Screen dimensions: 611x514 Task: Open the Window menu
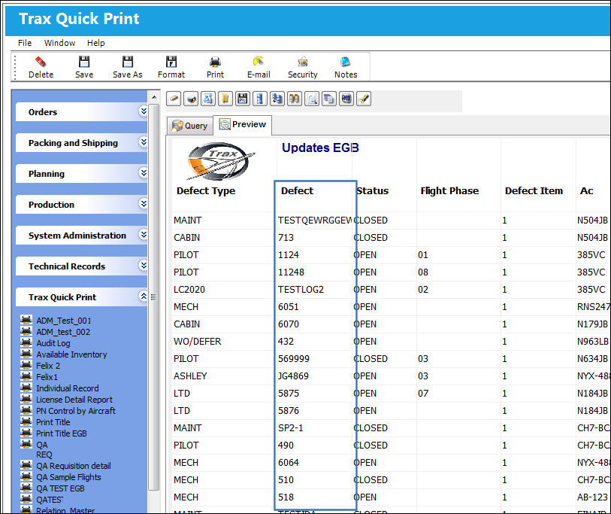(59, 43)
